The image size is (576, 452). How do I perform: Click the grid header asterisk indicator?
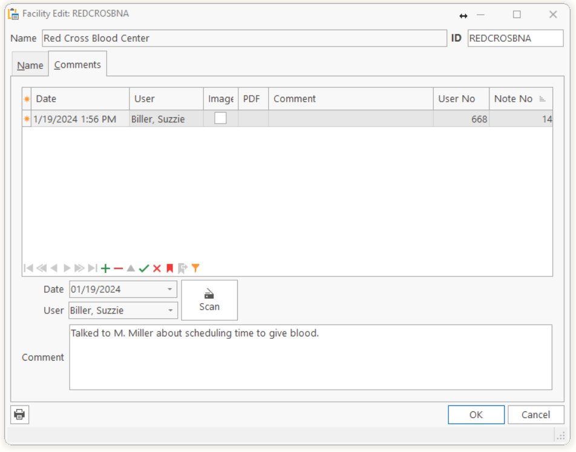pos(27,99)
